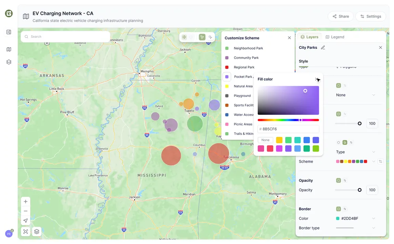Click the Opacity value box showing 100
The height and width of the screenshot is (244, 394).
(x=372, y=190)
